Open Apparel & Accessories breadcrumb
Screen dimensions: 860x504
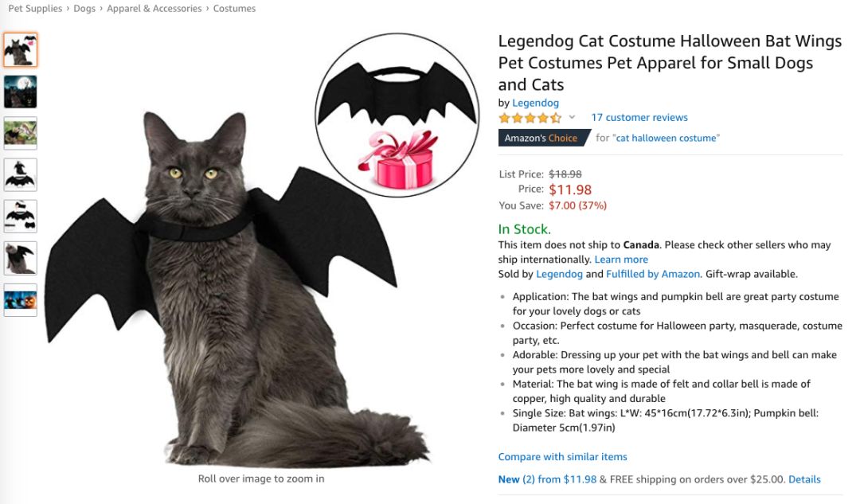click(154, 9)
